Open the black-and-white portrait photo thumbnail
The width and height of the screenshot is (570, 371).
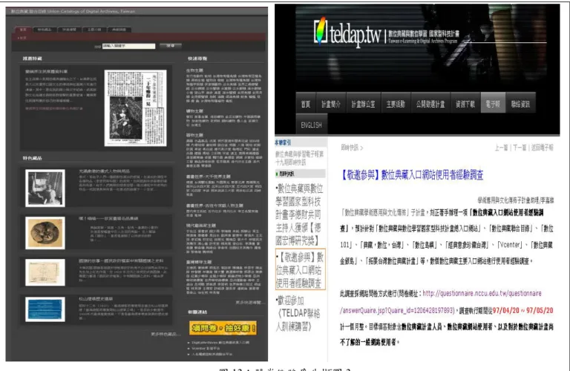tap(45, 188)
